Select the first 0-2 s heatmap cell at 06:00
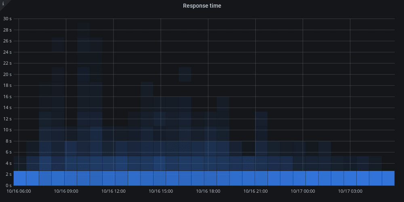Screen dimensions: 404x202 pos(20,178)
